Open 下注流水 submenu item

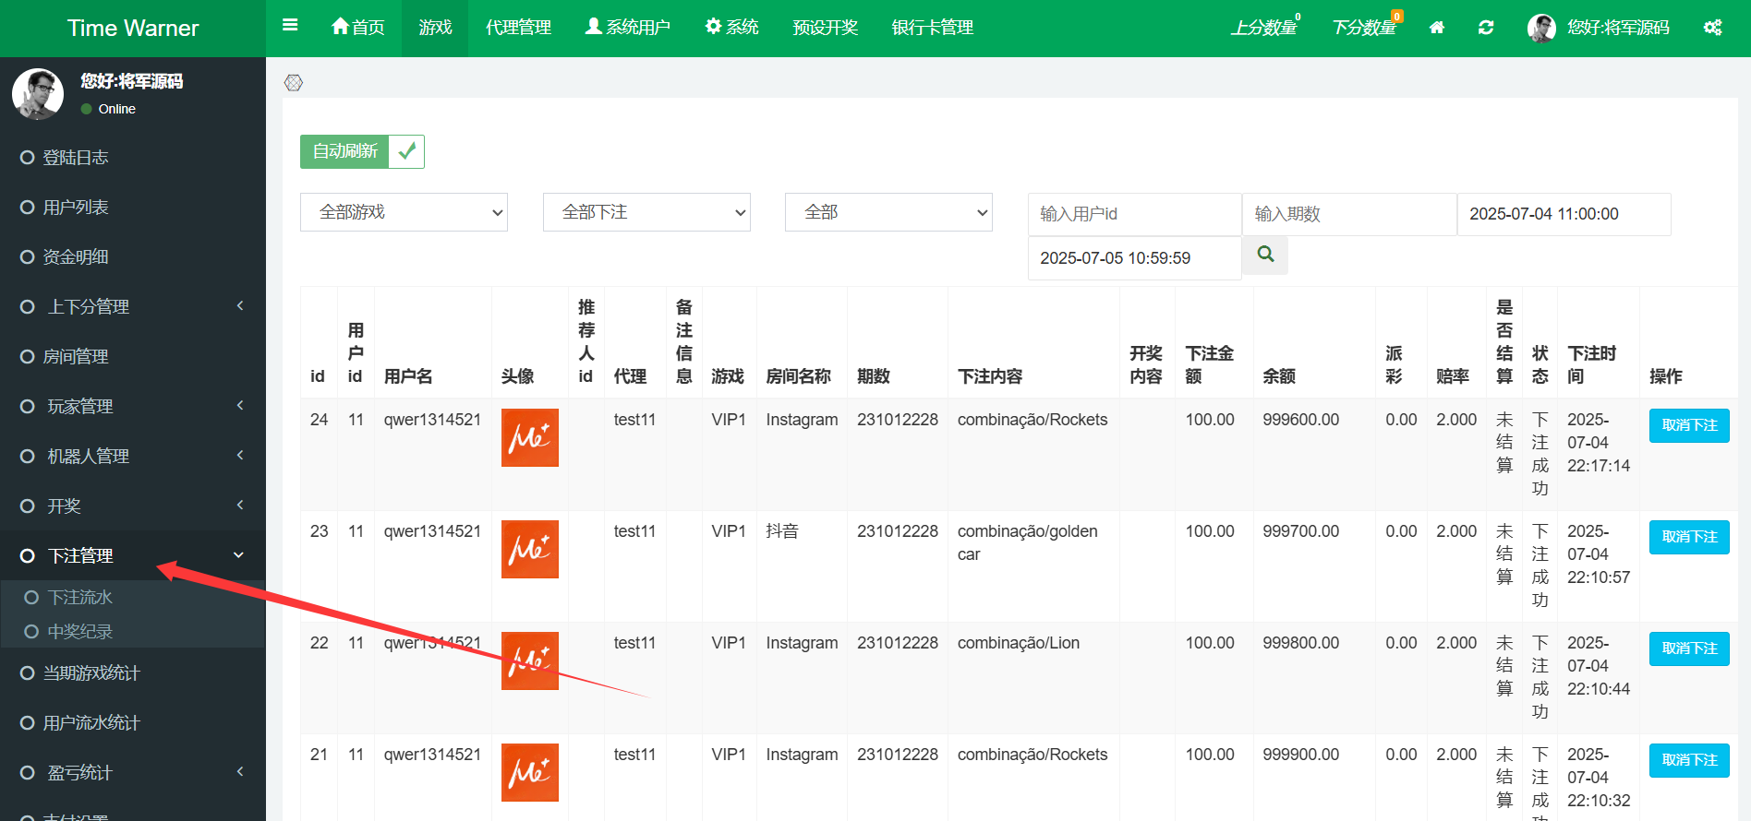coord(133,598)
